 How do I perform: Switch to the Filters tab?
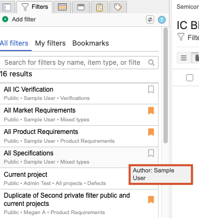[x=34, y=7]
